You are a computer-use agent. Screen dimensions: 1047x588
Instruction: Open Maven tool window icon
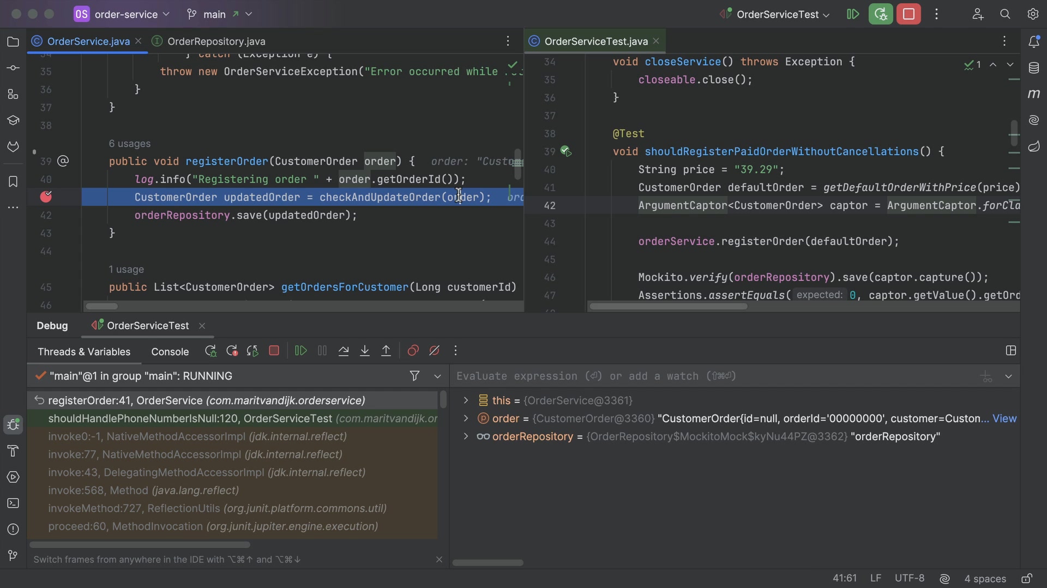pyautogui.click(x=1033, y=94)
